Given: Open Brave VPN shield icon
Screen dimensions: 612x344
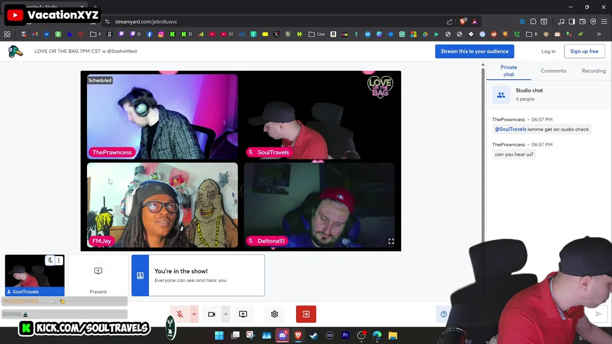Looking at the screenshot, I should click(593, 21).
